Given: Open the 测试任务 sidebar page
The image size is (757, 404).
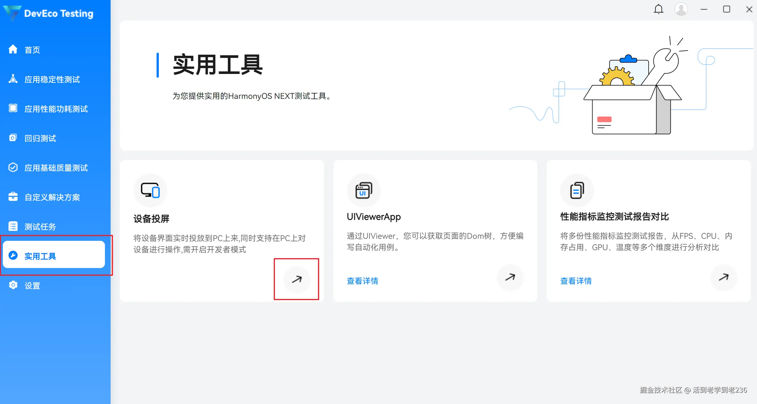Looking at the screenshot, I should 40,227.
